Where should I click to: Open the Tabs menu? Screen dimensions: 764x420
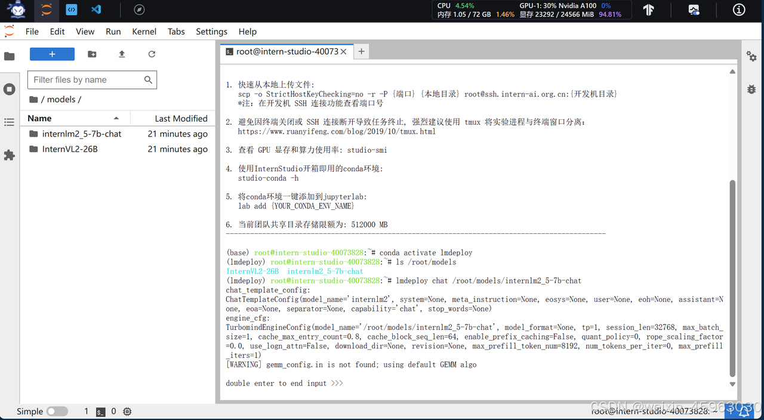point(176,32)
